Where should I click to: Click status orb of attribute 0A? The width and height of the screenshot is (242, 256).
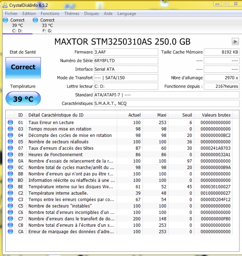[x=10, y=161]
